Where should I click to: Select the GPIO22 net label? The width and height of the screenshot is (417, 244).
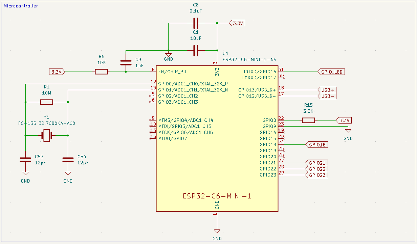(x=316, y=169)
